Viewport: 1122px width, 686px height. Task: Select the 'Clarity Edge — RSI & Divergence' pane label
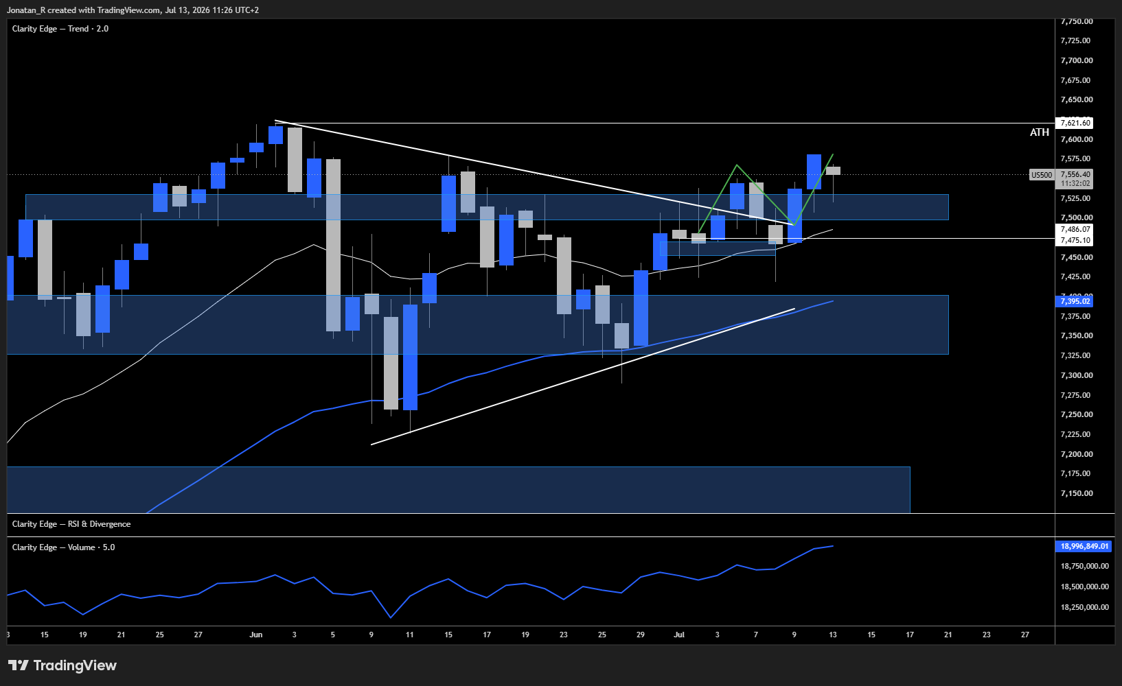pyautogui.click(x=71, y=524)
